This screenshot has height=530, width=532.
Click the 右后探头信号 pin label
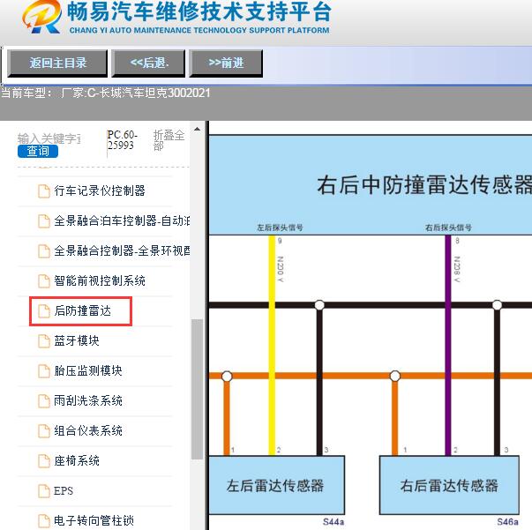pyautogui.click(x=448, y=228)
